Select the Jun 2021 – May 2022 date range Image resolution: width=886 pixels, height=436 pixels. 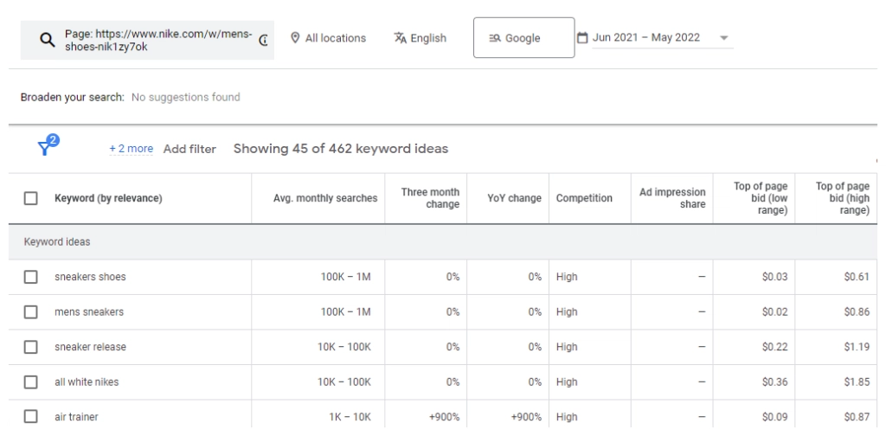tap(645, 38)
